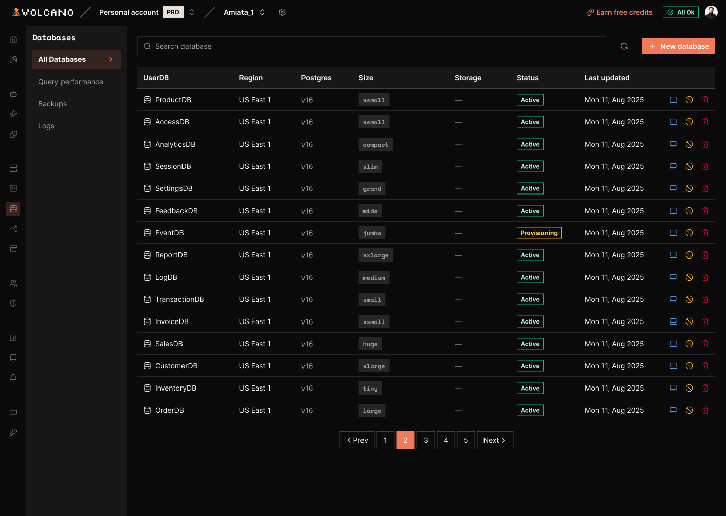The height and width of the screenshot is (516, 726).
Task: Go to page 3
Action: (426, 440)
